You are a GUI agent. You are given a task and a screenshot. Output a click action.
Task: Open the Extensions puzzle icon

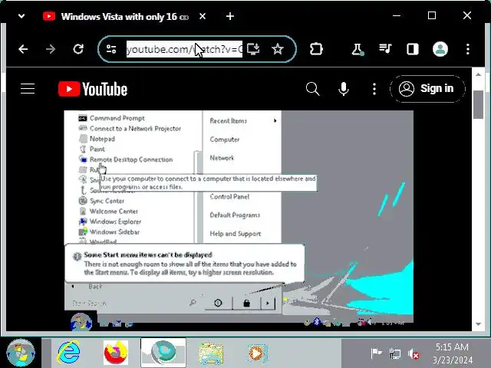(x=316, y=49)
